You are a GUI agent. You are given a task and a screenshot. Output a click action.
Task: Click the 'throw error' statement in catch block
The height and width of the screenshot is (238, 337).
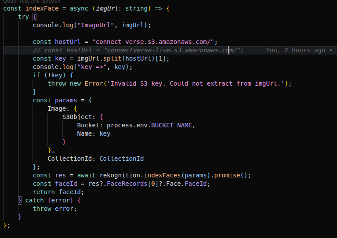click(x=55, y=209)
